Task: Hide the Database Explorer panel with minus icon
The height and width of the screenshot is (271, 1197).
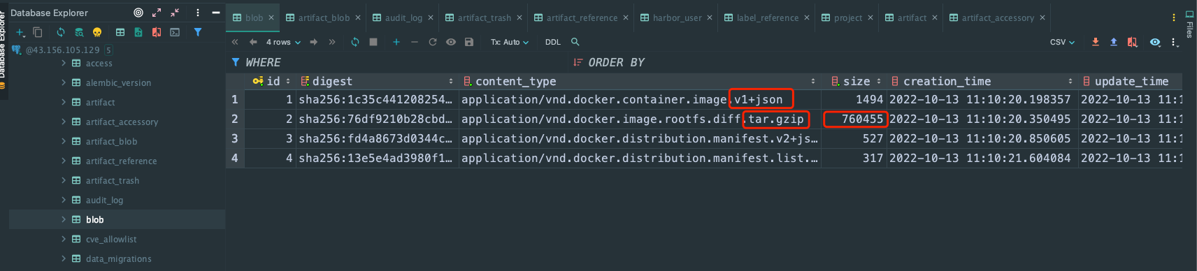Action: pyautogui.click(x=216, y=13)
